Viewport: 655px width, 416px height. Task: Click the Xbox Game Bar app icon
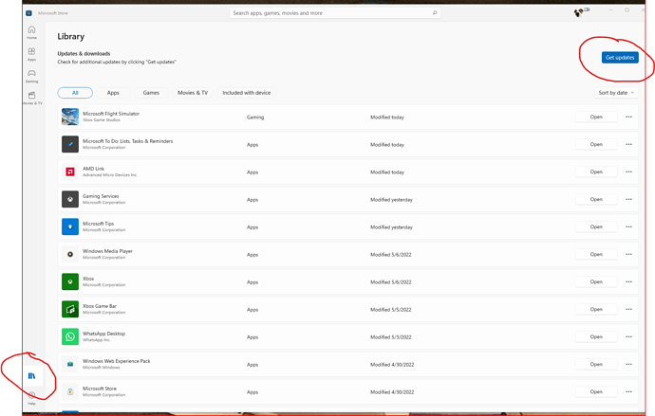[70, 309]
